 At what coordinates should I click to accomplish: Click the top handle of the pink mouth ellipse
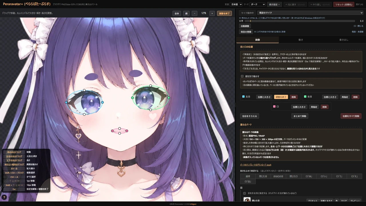pos(120,128)
